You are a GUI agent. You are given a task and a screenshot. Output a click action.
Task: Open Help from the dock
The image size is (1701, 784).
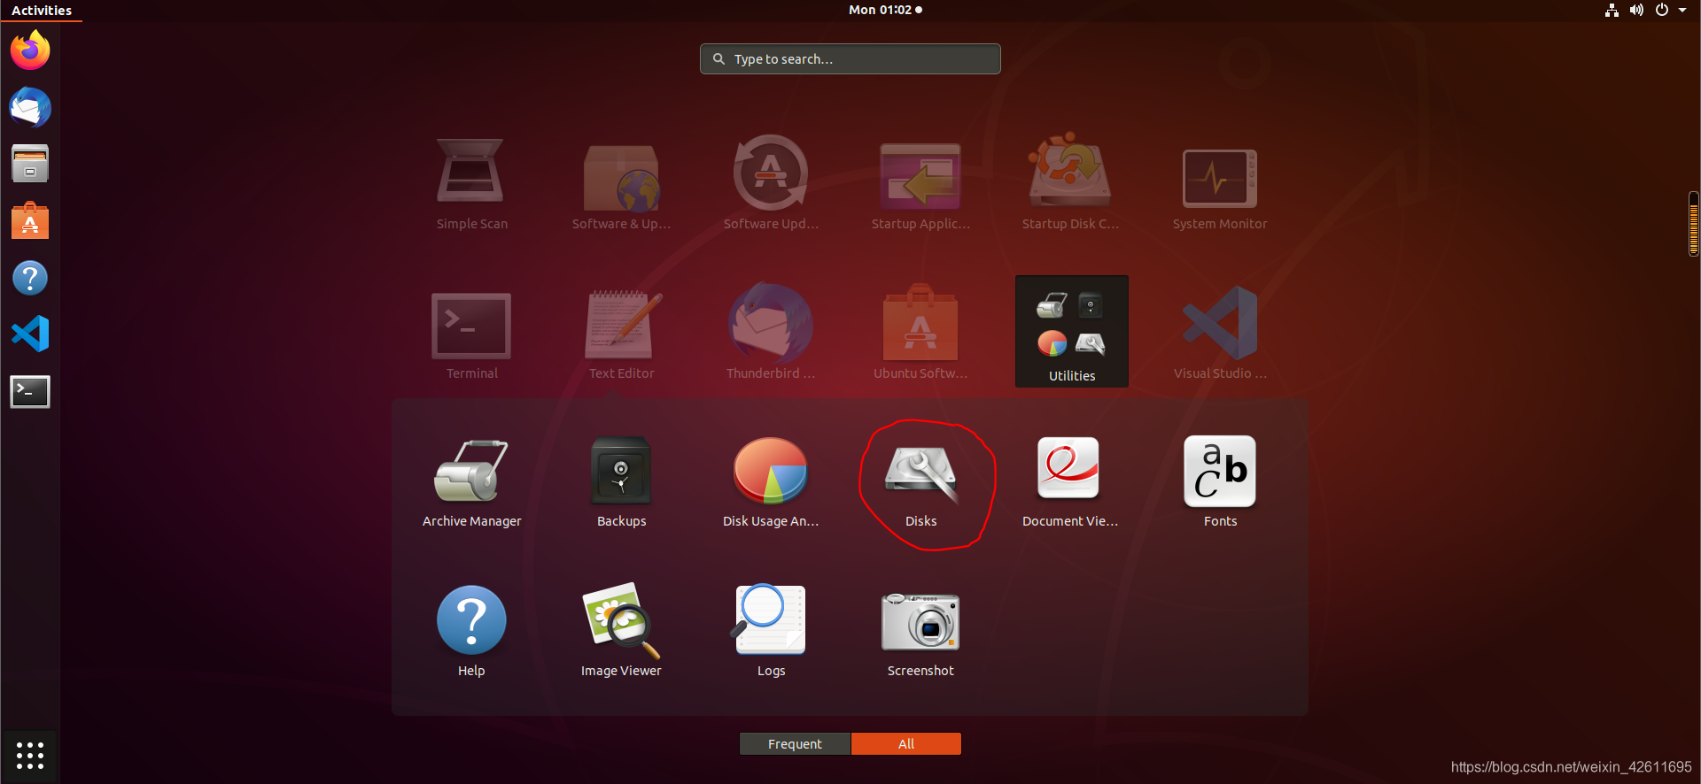[30, 278]
